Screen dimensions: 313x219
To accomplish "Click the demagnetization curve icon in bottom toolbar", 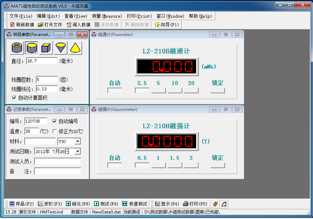I will (224, 204).
